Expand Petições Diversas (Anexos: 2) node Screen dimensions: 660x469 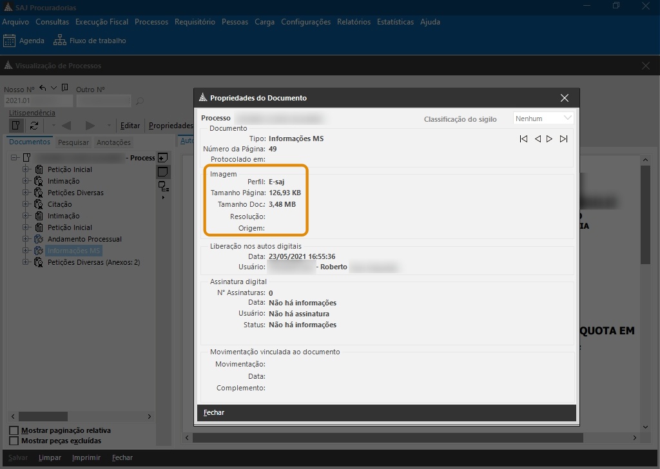pos(26,262)
